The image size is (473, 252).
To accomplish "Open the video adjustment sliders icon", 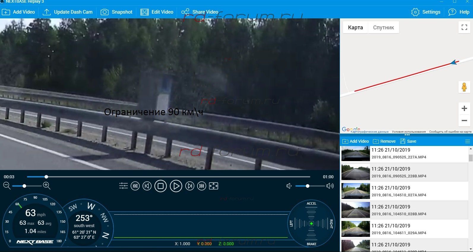I will pos(123,186).
